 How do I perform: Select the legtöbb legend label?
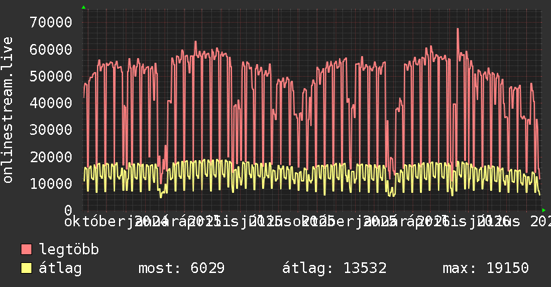69,250
